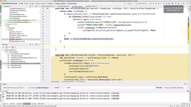Open Search Everywhere magnifier in top toolbar
This screenshot has height=107, width=191.
coord(187,4)
